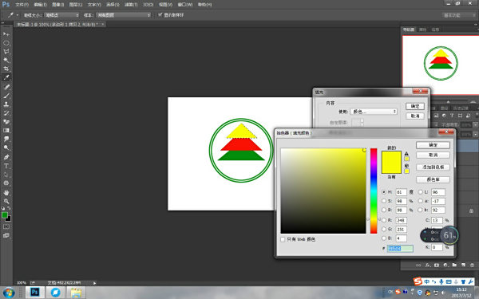Screen dimensions: 479x299
Task: Click the hex color input field
Action: pyautogui.click(x=400, y=248)
